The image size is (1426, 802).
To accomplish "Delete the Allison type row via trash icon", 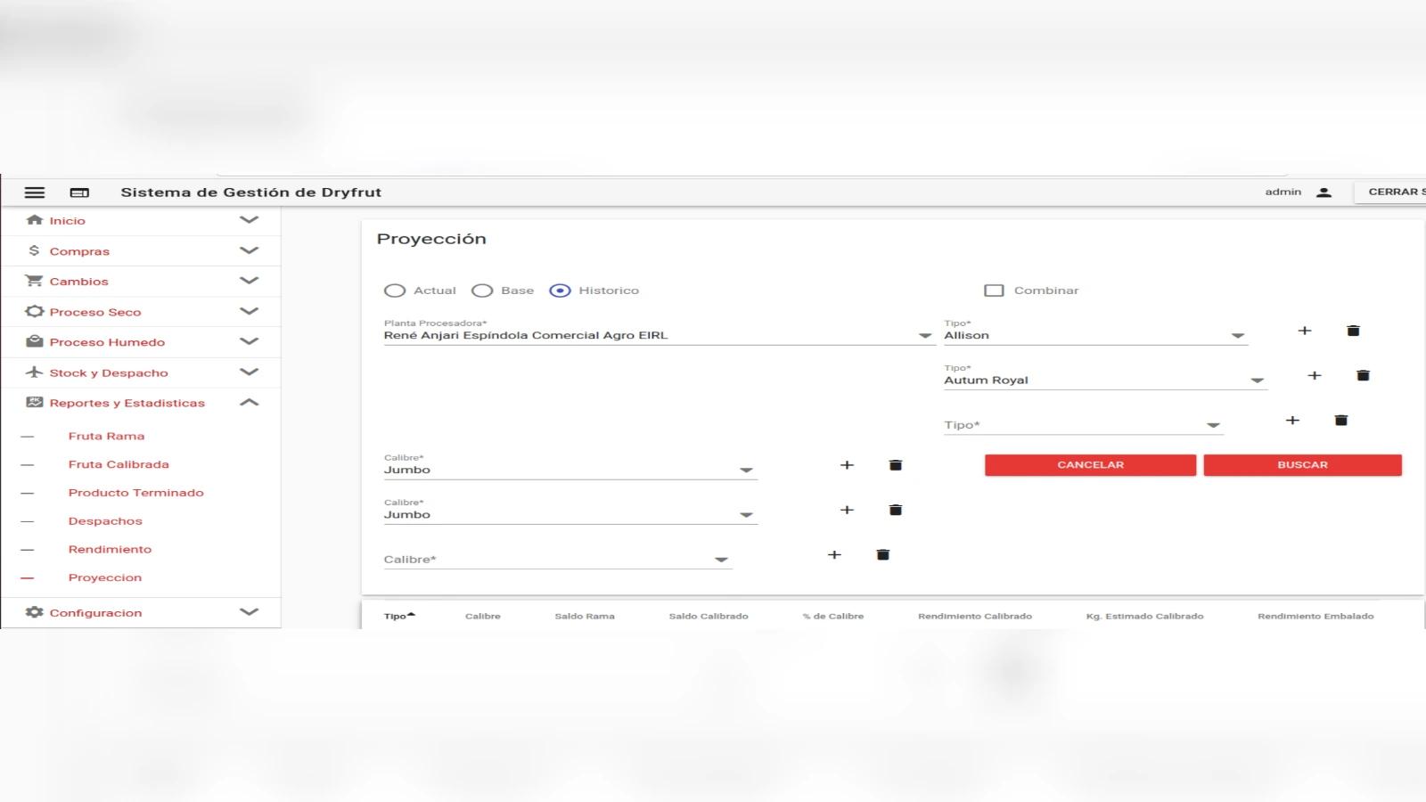I will pos(1353,331).
